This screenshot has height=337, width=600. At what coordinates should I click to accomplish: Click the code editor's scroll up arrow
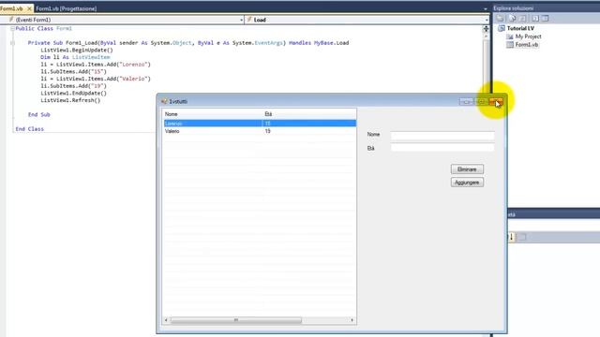[486, 37]
